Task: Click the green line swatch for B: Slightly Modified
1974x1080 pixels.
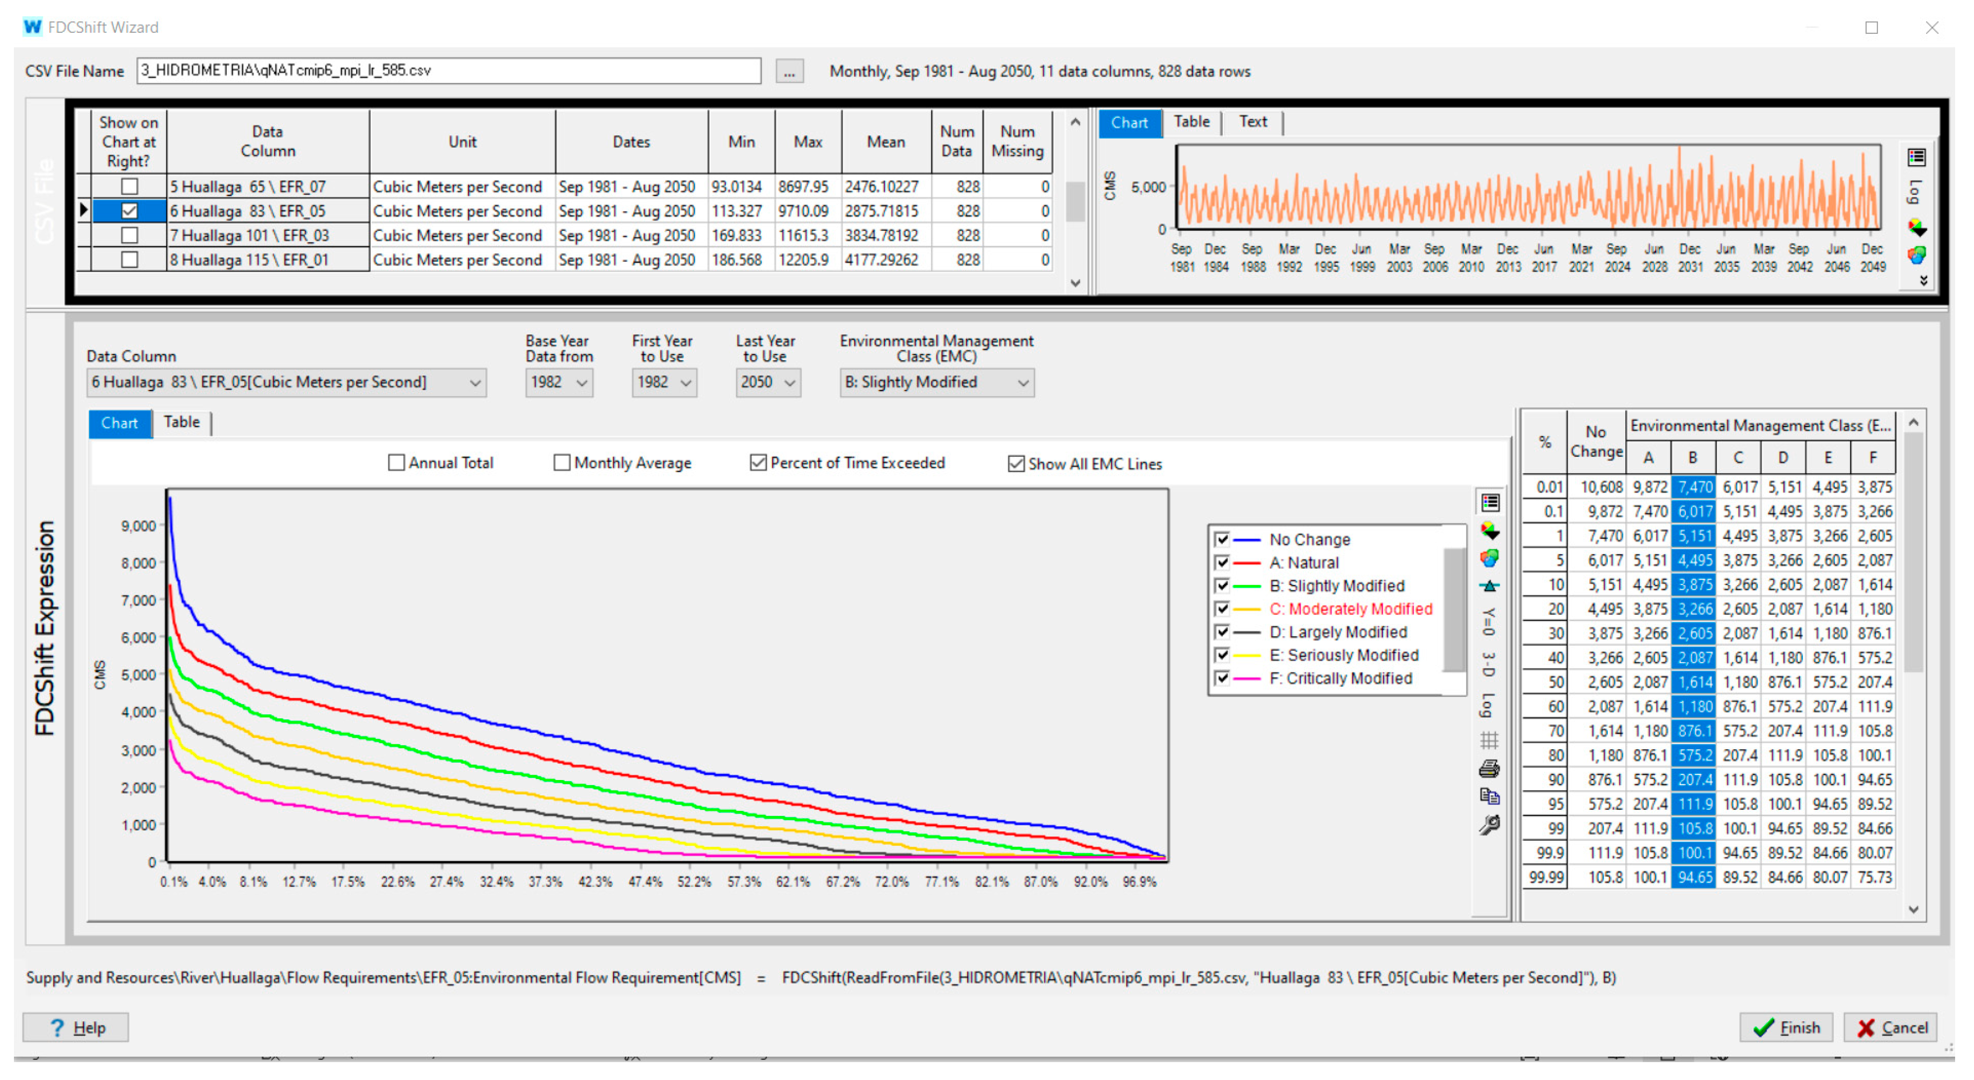Action: pos(1247,587)
